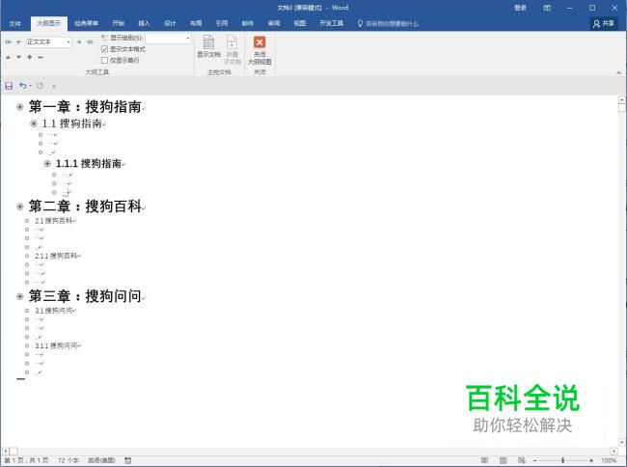Move outline item up triangle
627x467 pixels.
click(x=8, y=57)
